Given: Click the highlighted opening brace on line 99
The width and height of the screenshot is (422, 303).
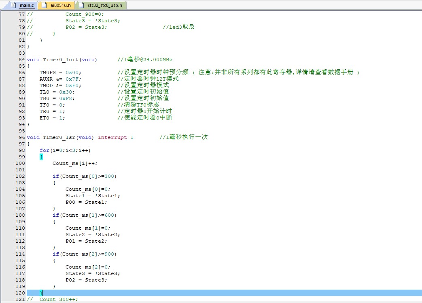Looking at the screenshot, I should coord(41,157).
